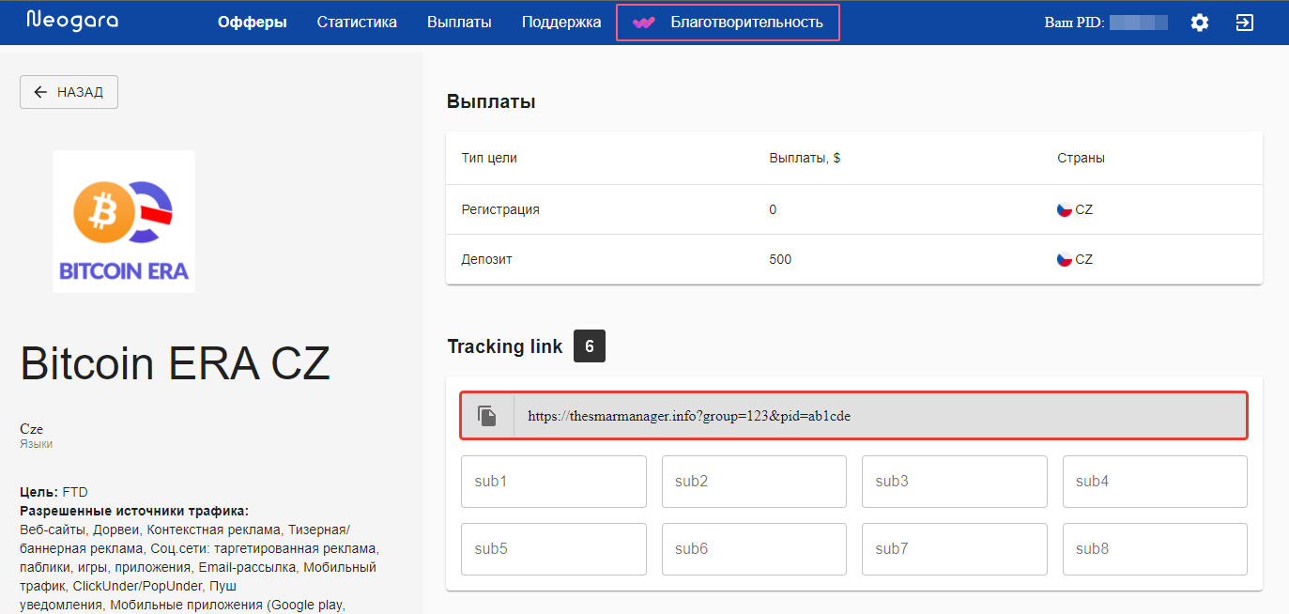1289x614 pixels.
Task: Focus the sub5 input field
Action: pyautogui.click(x=554, y=549)
